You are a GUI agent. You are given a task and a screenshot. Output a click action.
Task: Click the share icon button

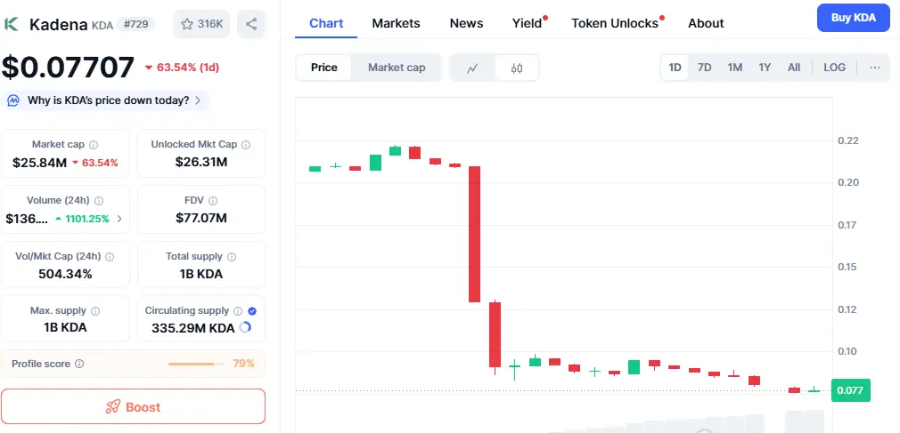pyautogui.click(x=251, y=24)
